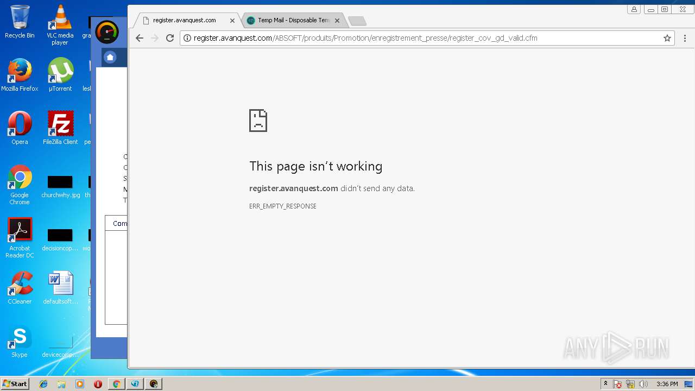Launch Skype desktop shortcut
Viewport: 695px width, 391px height.
pyautogui.click(x=20, y=341)
